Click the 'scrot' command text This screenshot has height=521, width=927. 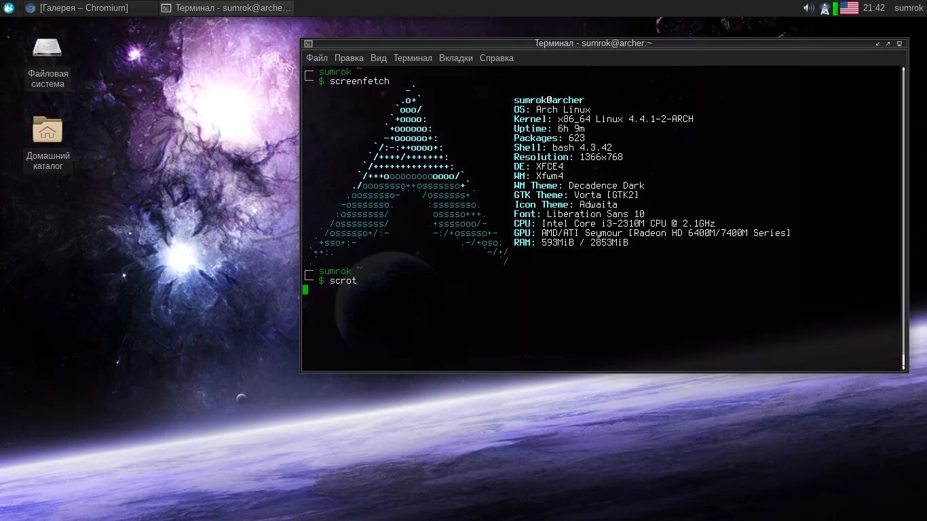[343, 281]
